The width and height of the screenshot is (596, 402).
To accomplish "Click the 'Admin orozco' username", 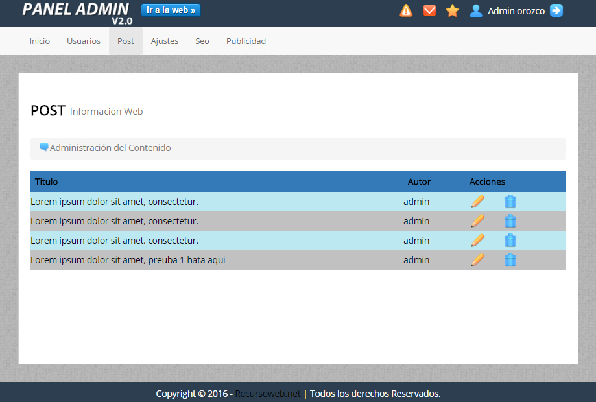I will [516, 11].
